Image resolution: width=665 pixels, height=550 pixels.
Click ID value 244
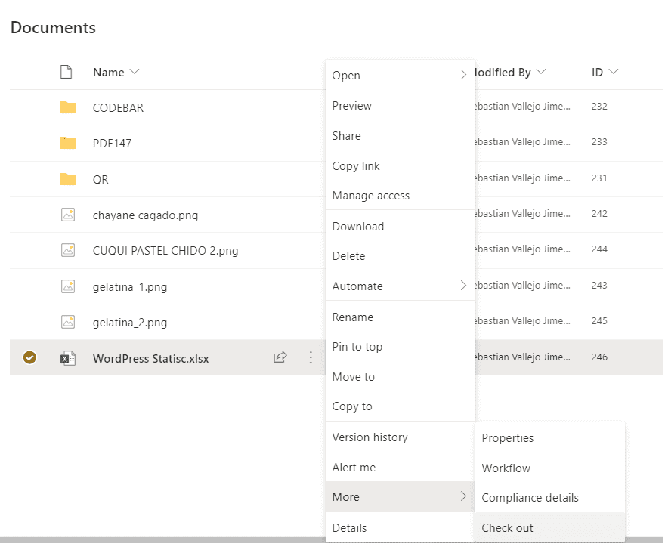(599, 249)
